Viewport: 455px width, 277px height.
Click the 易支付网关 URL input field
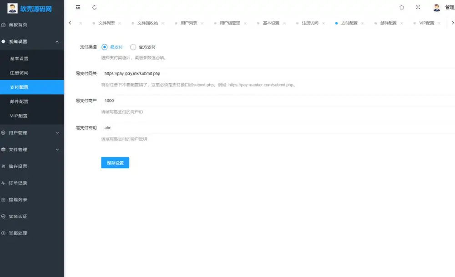tap(278, 73)
